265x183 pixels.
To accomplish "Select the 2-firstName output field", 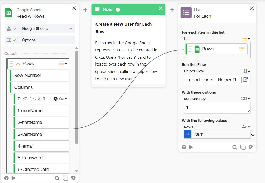I will click(41, 122).
